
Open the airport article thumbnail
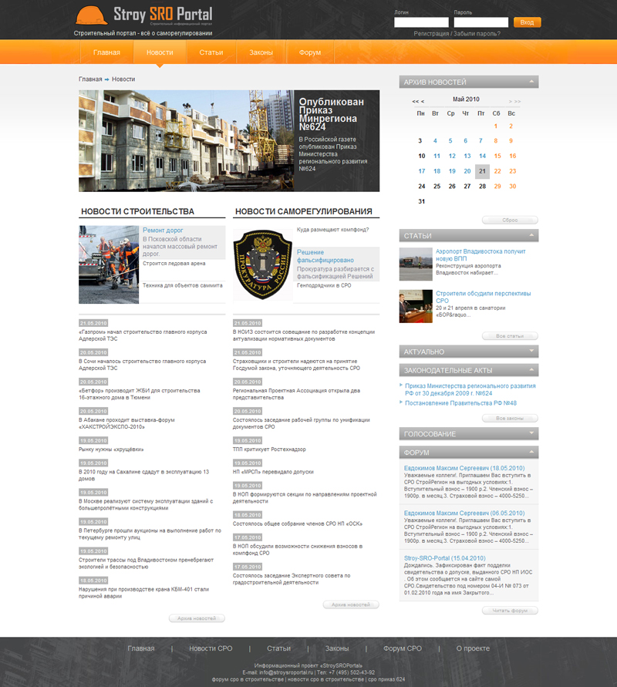click(x=416, y=264)
